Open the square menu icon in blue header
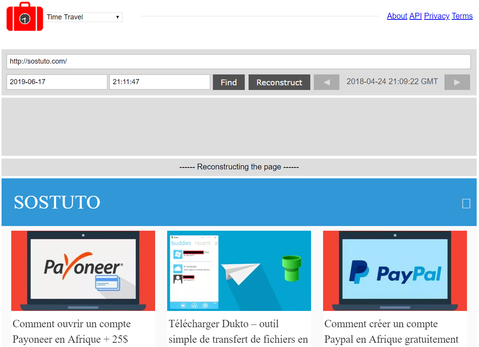Screen dimensions: 479x347 tap(466, 204)
